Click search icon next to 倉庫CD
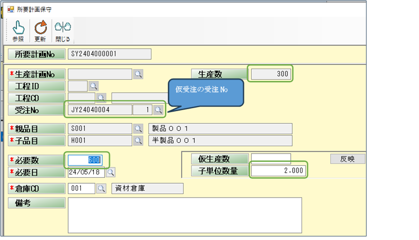This screenshot has height=240, width=419. pyautogui.click(x=101, y=189)
